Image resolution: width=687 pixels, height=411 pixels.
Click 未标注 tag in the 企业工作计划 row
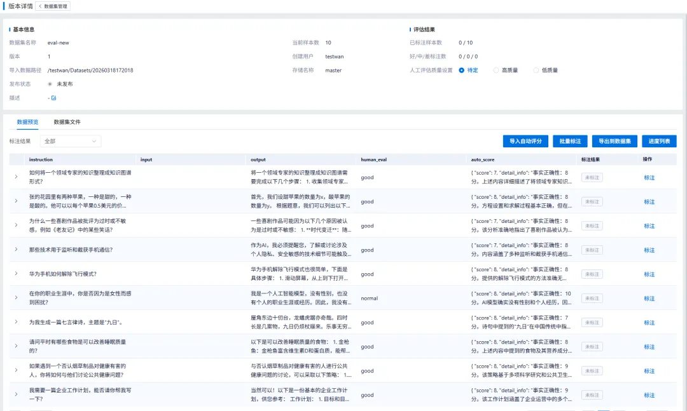point(592,395)
